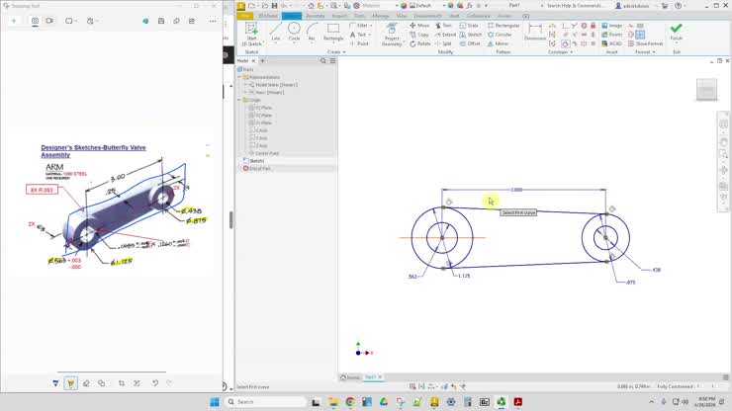This screenshot has width=732, height=411.
Task: Open the Create panel dropdown
Action: click(336, 51)
